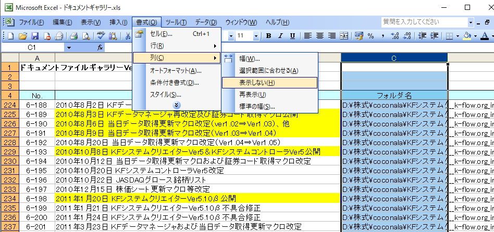494x232 pixels.
Task: Click the permission restricted document icon
Action: pyautogui.click(x=46, y=36)
